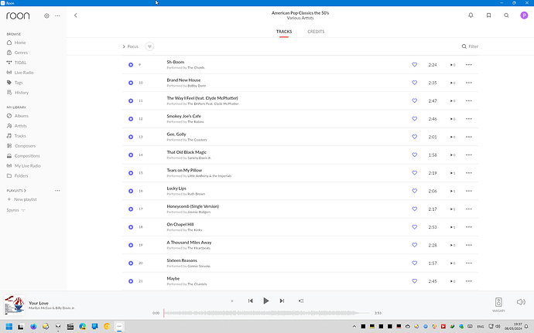The width and height of the screenshot is (534, 333).
Task: Open the bookmarks icon
Action: tap(488, 15)
